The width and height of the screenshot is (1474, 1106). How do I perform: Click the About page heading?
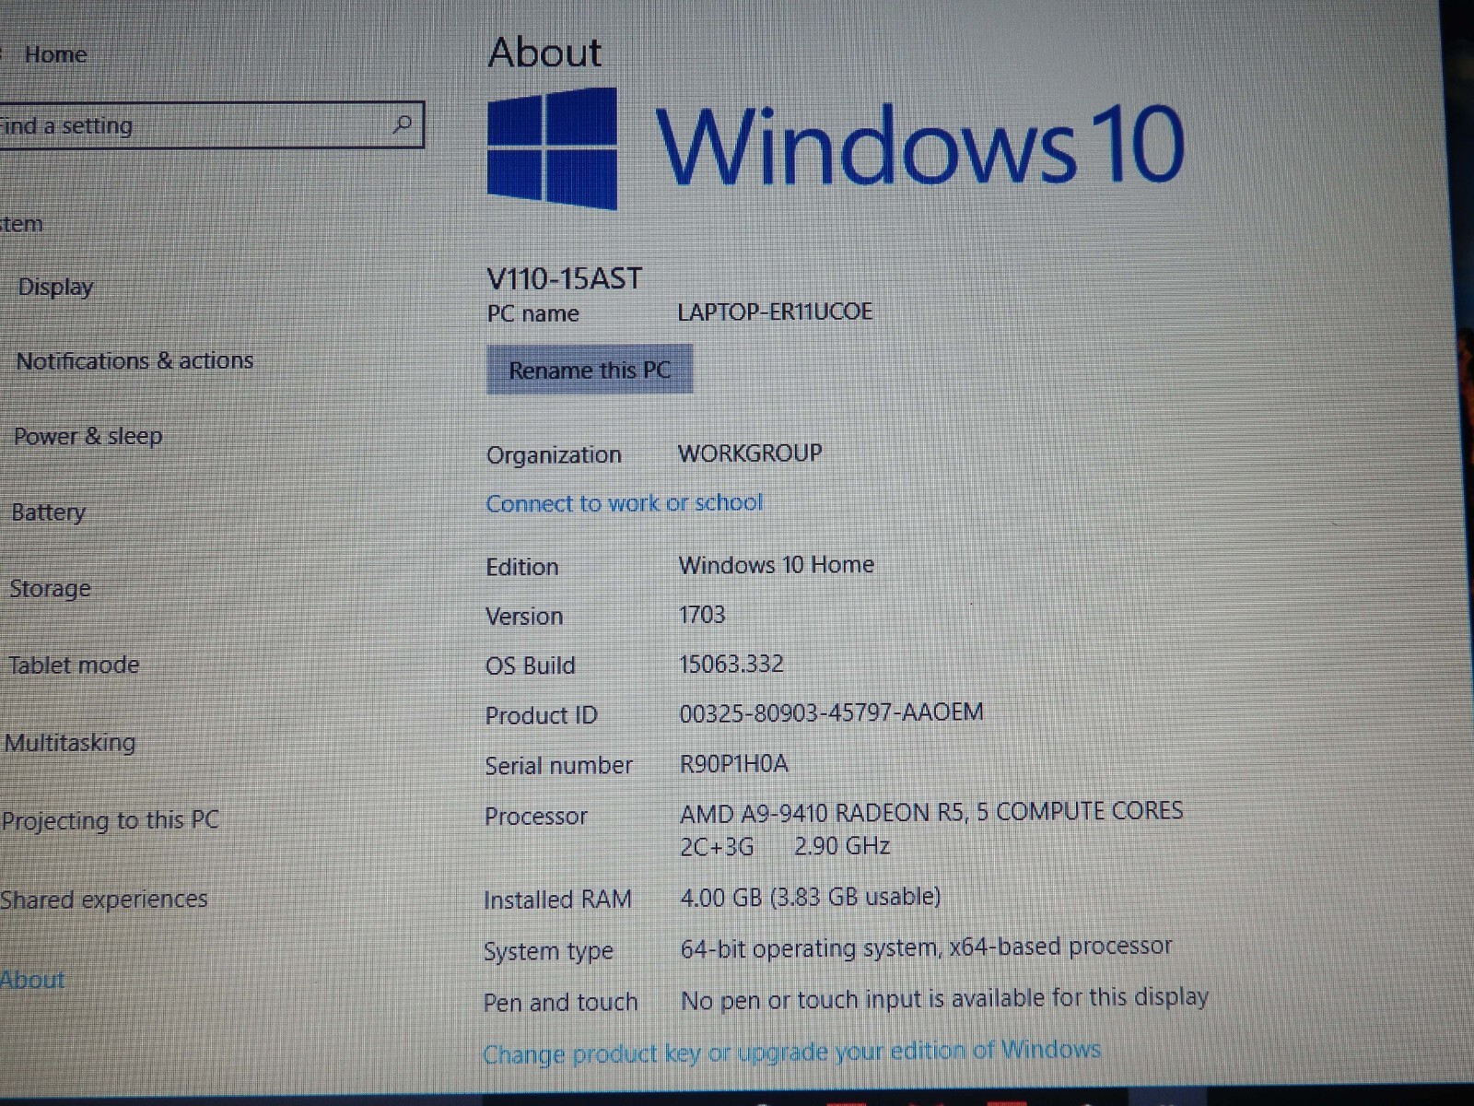pyautogui.click(x=545, y=53)
